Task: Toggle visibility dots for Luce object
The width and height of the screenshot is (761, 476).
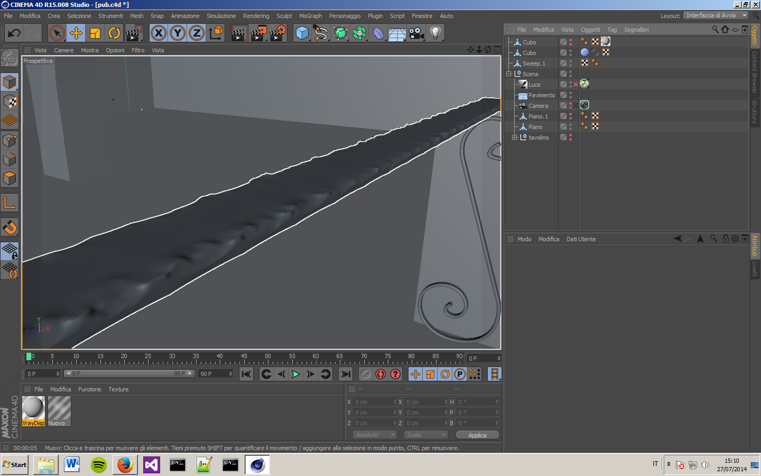Action: pos(570,85)
